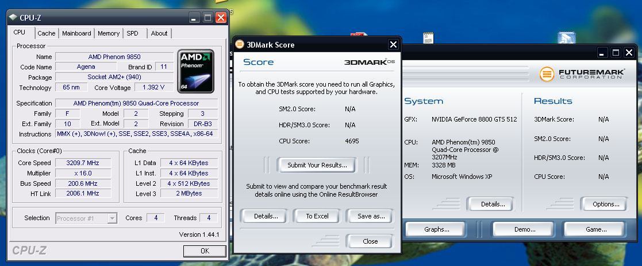Viewport: 642px width, 266px height.
Task: Switch to the Cache tab in CPU-Z
Action: pos(46,33)
